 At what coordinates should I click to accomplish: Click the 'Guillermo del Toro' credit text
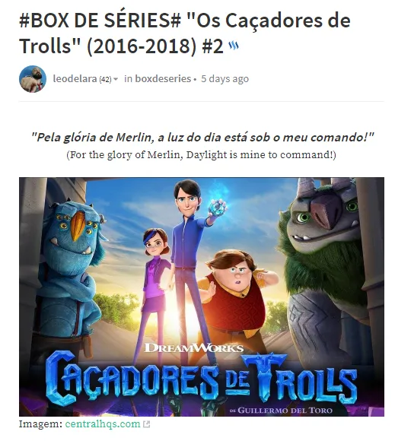click(281, 411)
